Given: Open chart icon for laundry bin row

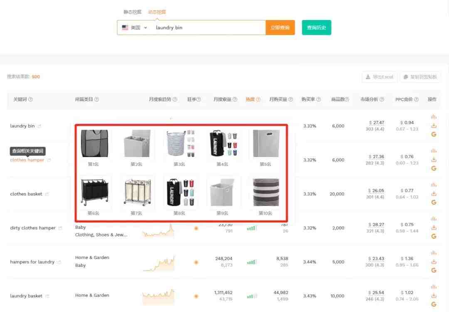Looking at the screenshot, I should coord(434,117).
